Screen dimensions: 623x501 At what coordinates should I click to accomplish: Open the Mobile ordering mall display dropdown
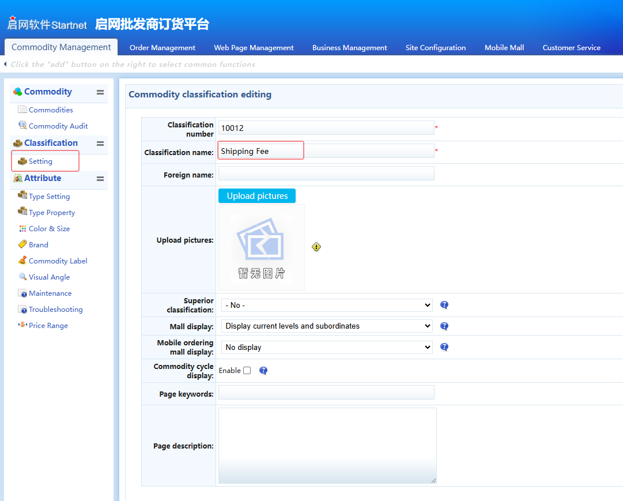pyautogui.click(x=326, y=347)
